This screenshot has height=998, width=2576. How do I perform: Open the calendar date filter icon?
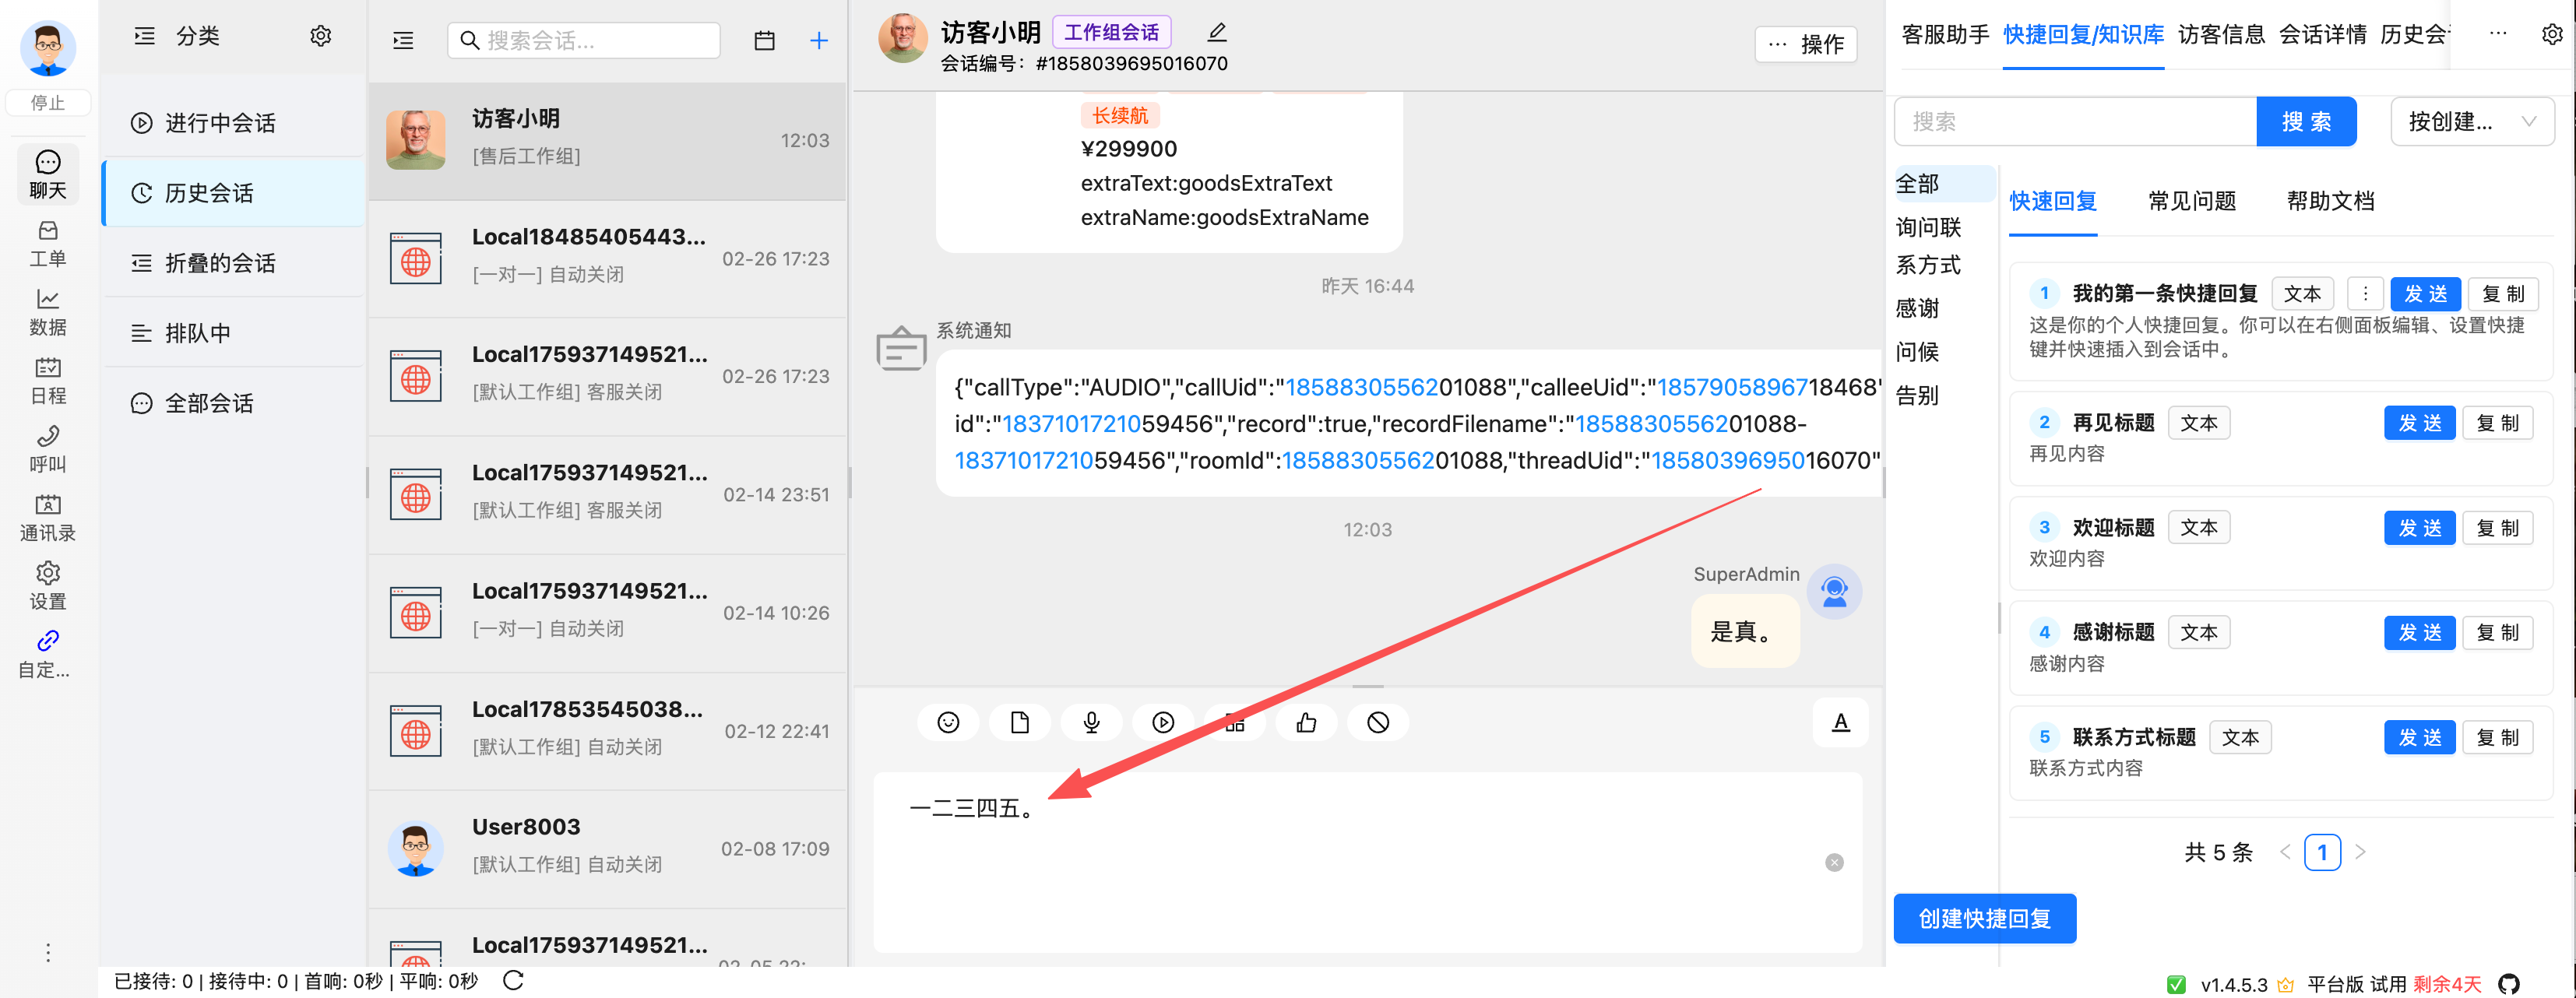click(x=764, y=40)
